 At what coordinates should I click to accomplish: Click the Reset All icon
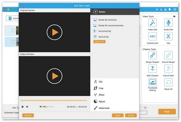[168, 82]
